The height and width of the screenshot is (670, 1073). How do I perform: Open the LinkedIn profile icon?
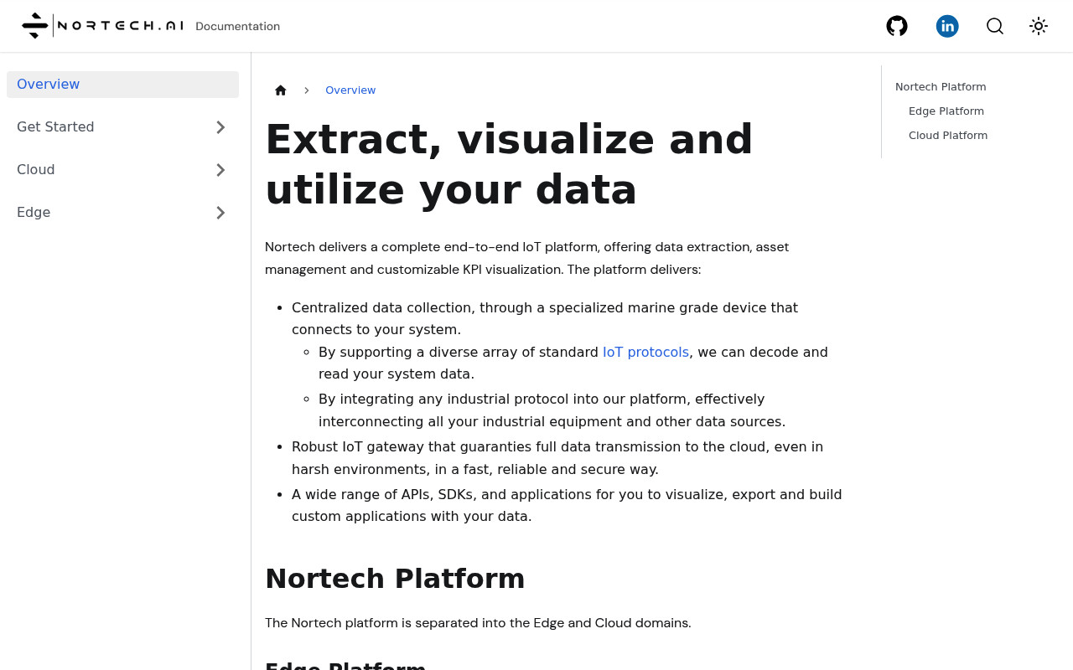click(x=947, y=26)
